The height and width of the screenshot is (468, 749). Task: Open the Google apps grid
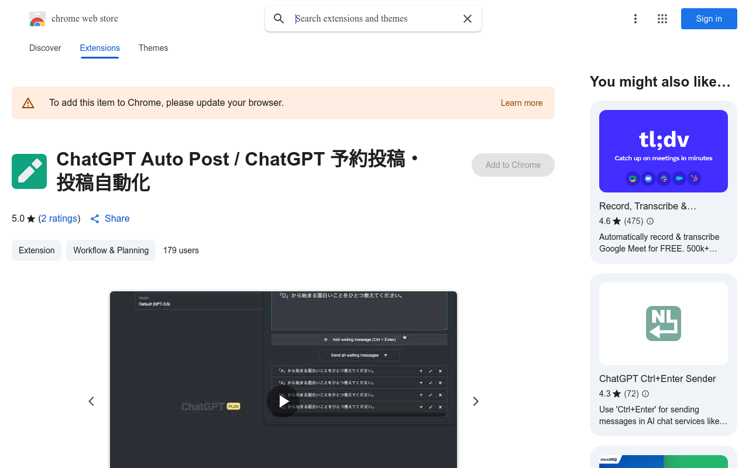[662, 19]
